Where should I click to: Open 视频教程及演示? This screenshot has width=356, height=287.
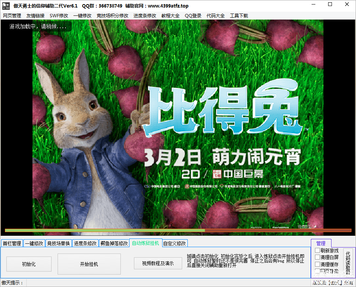(x=158, y=263)
